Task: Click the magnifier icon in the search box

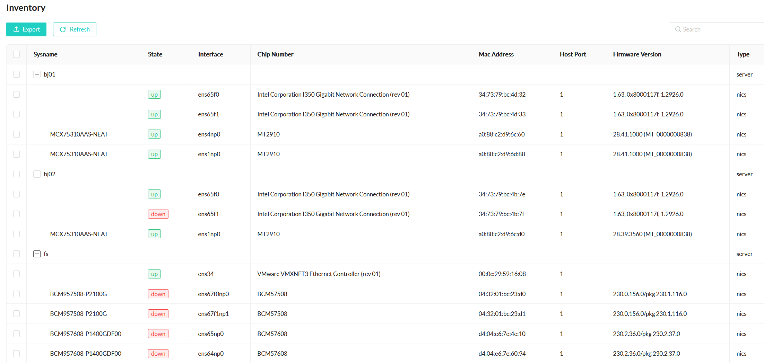Action: coord(678,29)
